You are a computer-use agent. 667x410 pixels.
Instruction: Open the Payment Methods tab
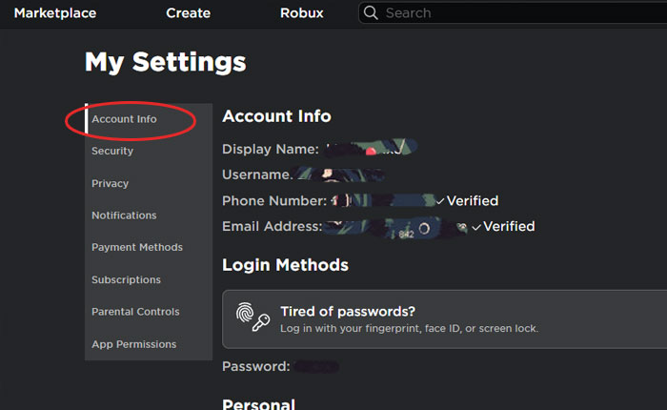coord(136,248)
